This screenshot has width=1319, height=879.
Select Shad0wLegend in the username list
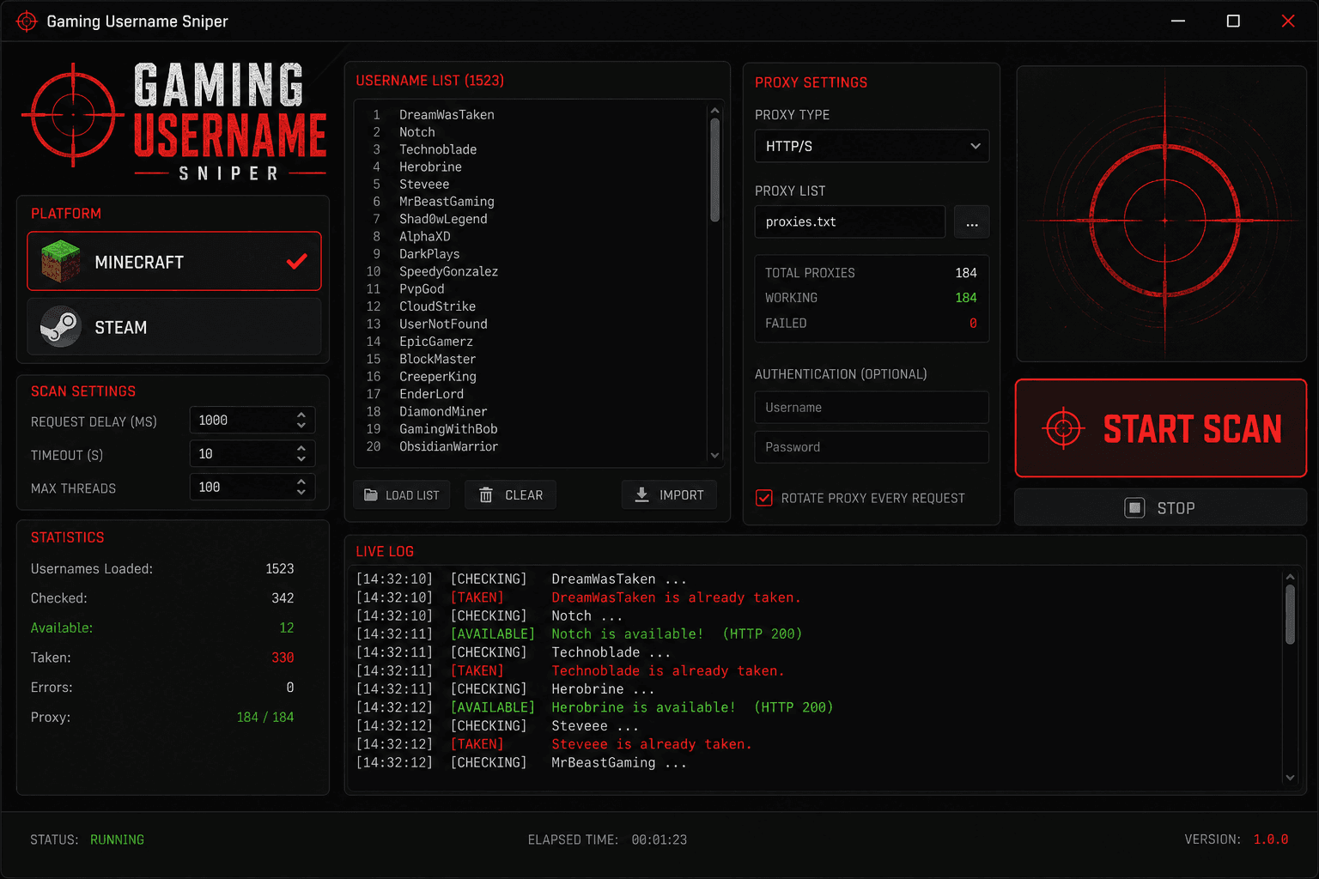(x=443, y=220)
